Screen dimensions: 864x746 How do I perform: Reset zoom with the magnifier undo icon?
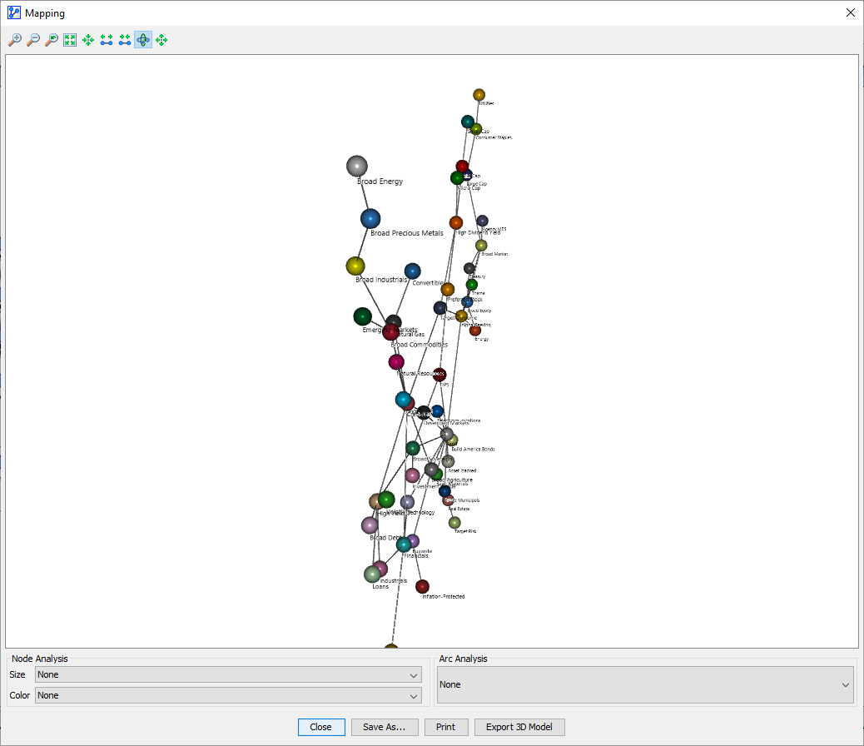point(52,40)
